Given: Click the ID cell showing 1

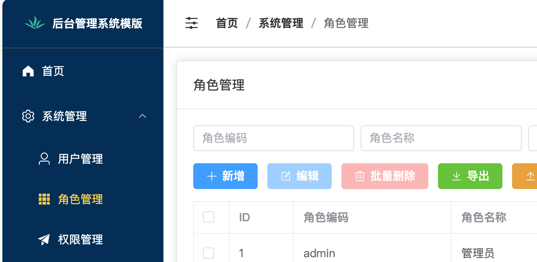Looking at the screenshot, I should click(x=242, y=253).
